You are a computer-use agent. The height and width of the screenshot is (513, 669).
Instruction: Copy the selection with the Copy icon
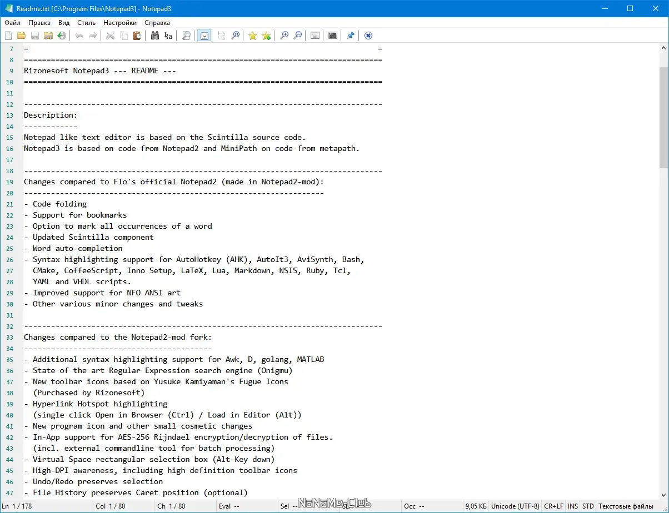click(124, 36)
